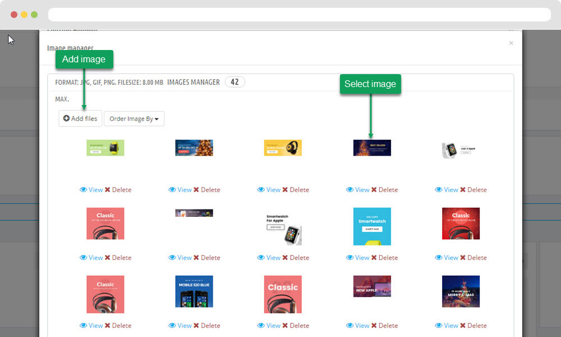Select the Mobile 520 Blue thumbnail
The height and width of the screenshot is (337, 561).
tap(194, 291)
